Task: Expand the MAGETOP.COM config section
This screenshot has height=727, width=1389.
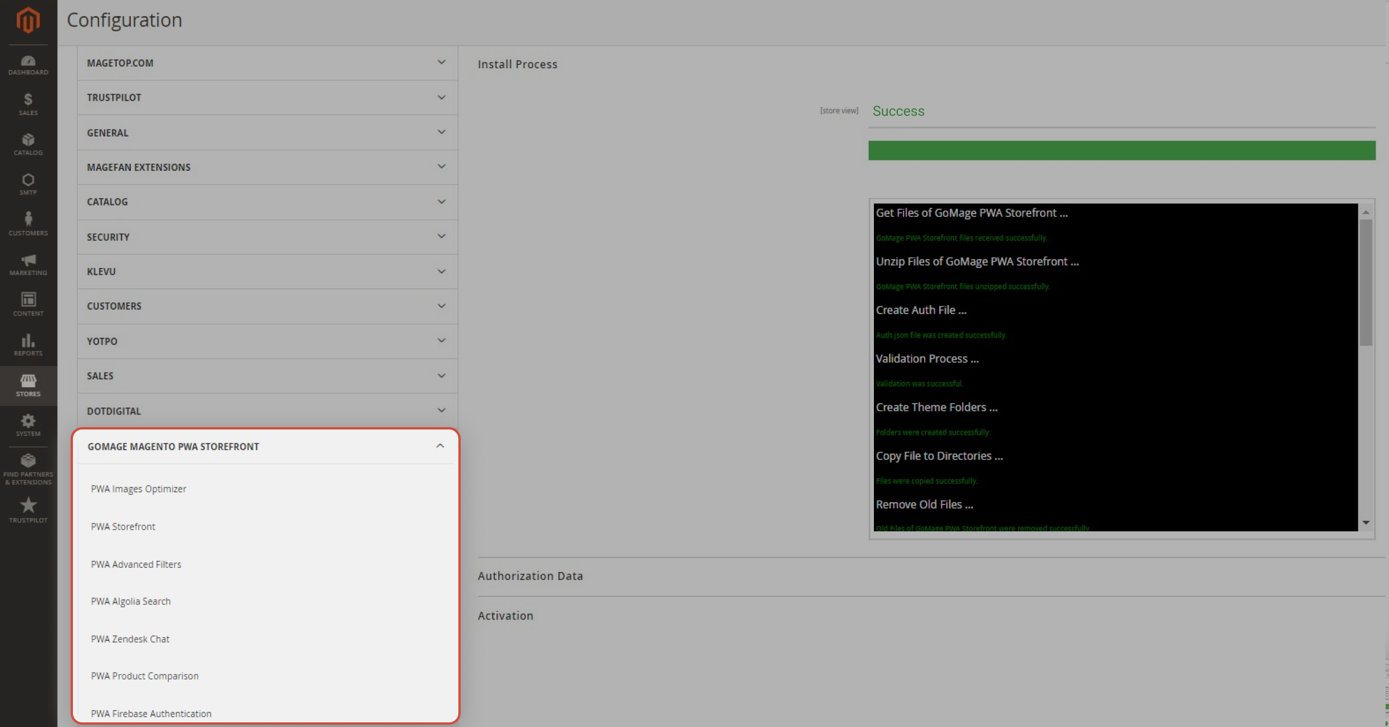Action: coord(267,63)
